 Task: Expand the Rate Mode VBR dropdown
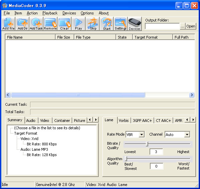(141, 135)
